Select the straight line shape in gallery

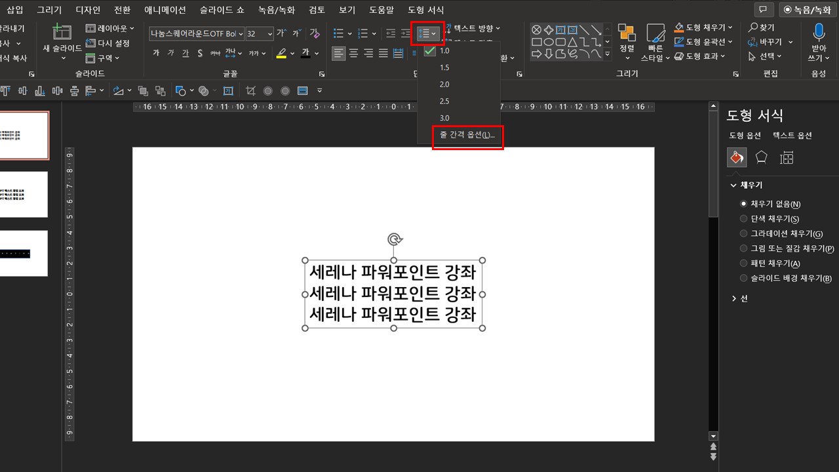tap(583, 29)
